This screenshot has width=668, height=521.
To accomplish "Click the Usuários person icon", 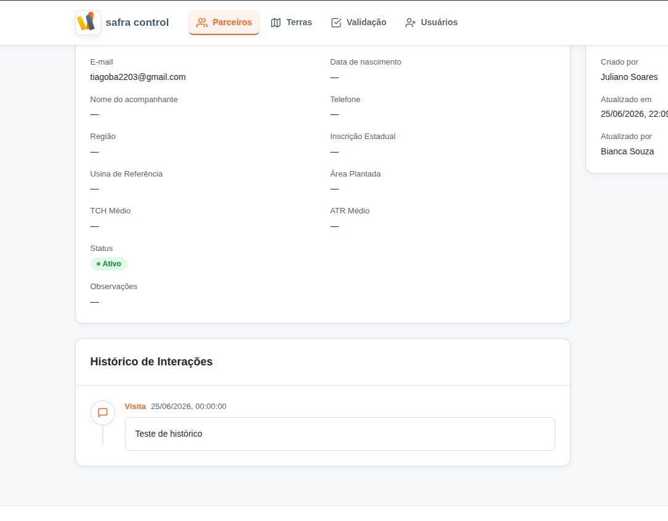I will (410, 23).
